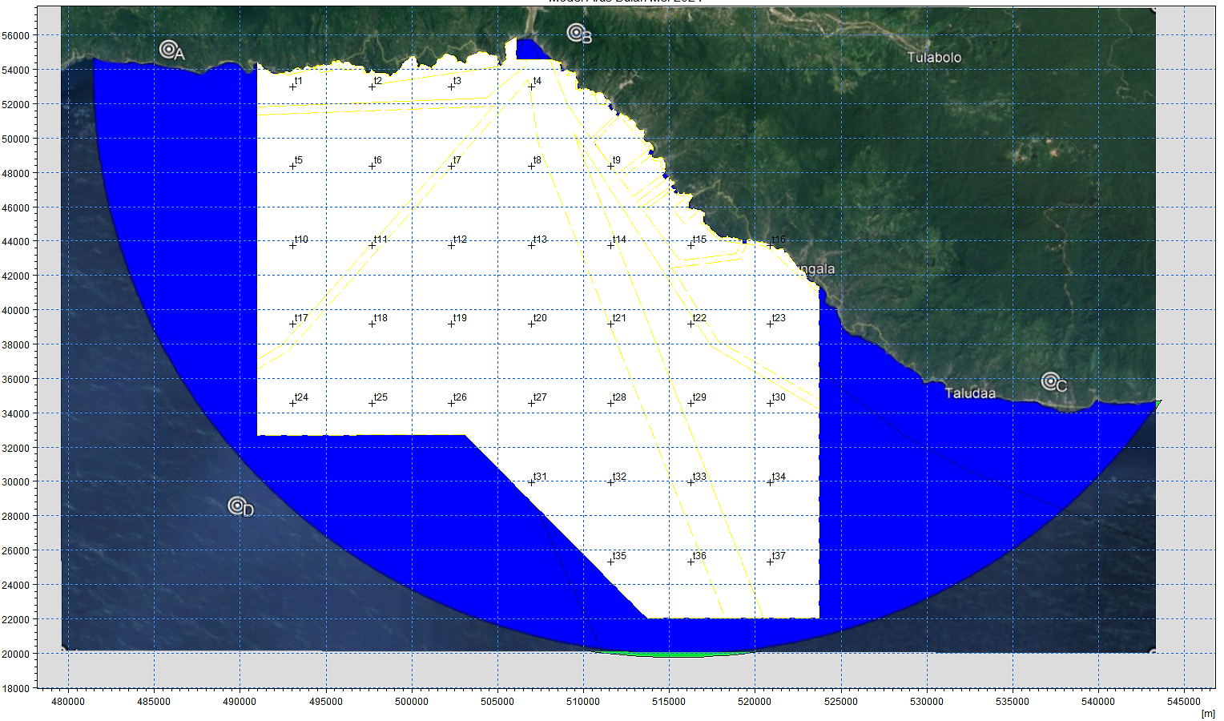This screenshot has width=1224, height=721.
Task: Select the t9 point cross marker
Action: click(x=610, y=165)
